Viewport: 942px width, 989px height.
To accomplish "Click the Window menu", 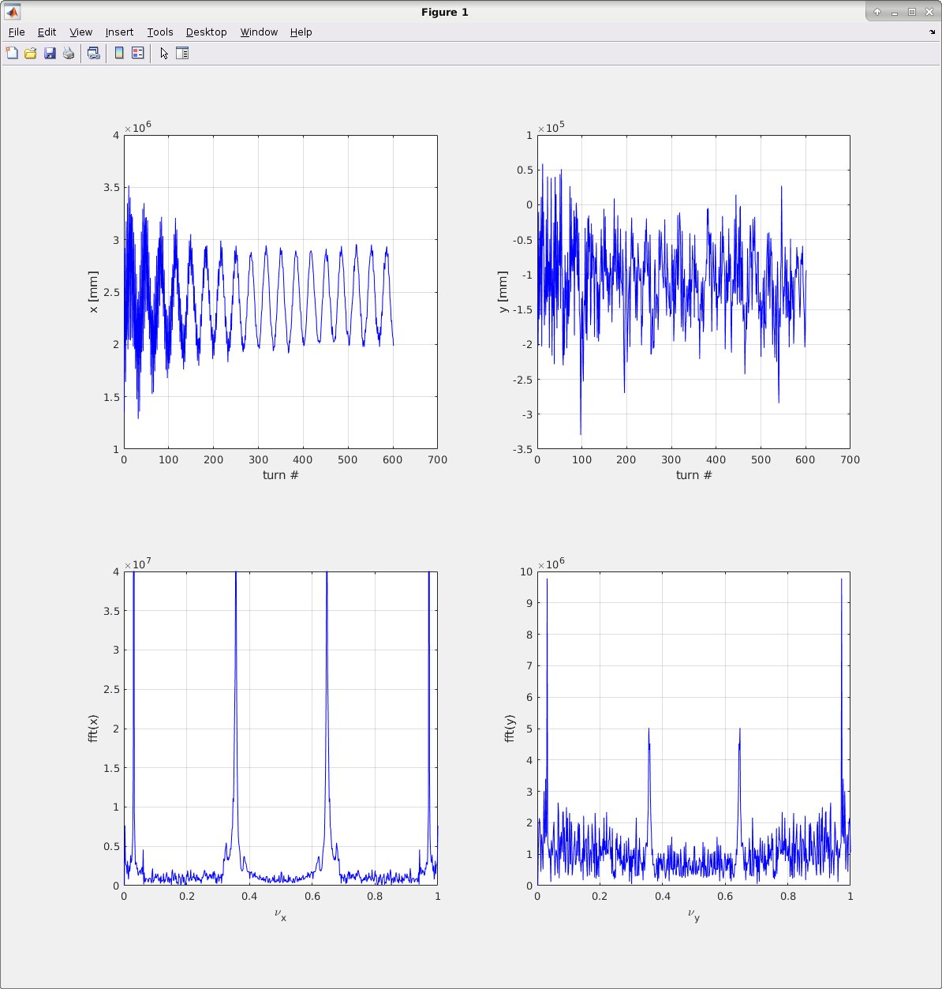I will [x=259, y=32].
